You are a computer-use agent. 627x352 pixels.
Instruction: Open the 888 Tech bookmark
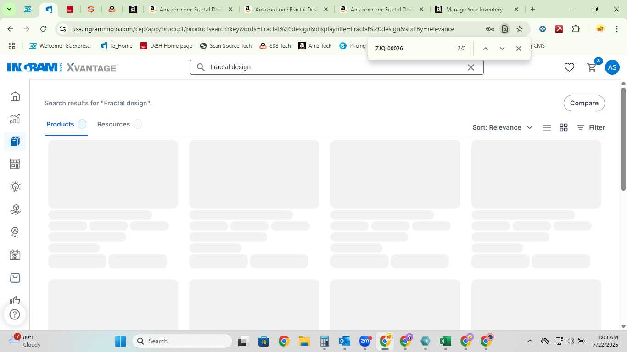(275, 46)
